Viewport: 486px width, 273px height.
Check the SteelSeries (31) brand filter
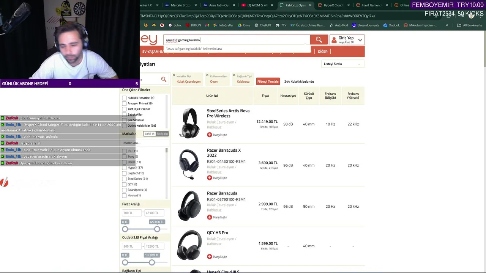(x=124, y=179)
